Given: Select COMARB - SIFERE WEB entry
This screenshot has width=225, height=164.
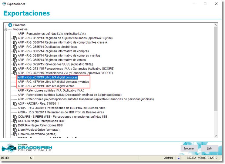Looking at the screenshot, I should (x=62, y=117).
